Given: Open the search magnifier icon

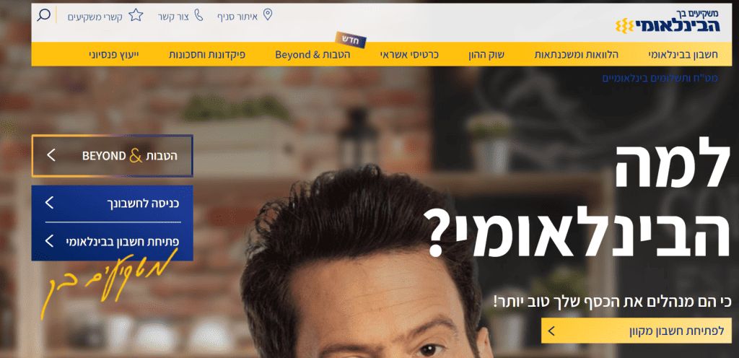Looking at the screenshot, I should tap(43, 15).
